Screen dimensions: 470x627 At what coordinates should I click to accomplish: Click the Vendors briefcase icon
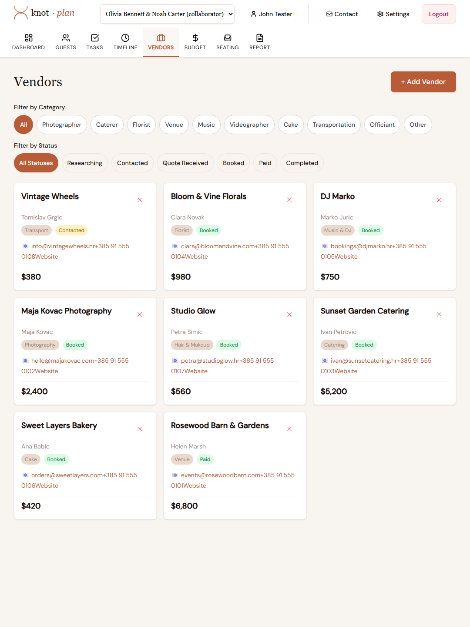(161, 38)
